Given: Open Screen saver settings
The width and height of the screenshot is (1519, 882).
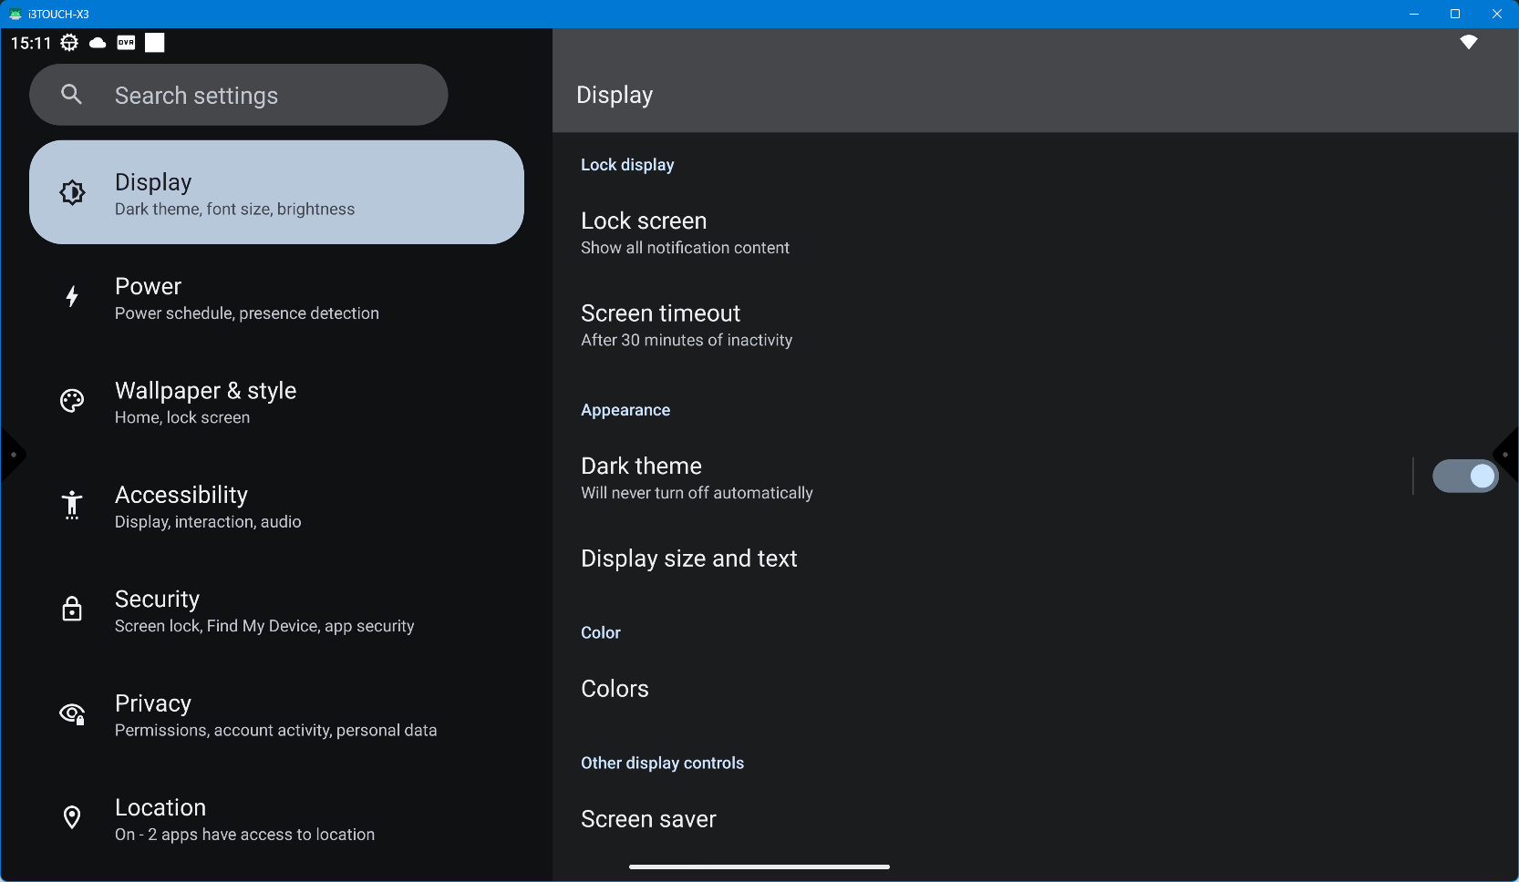Looking at the screenshot, I should [648, 819].
